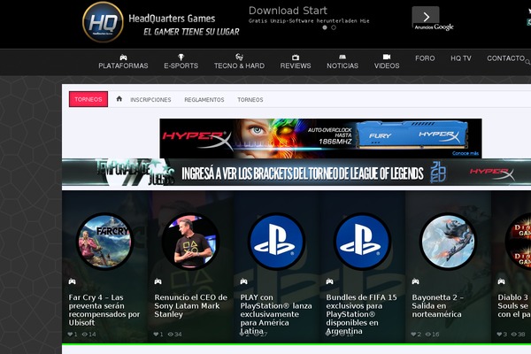Like the Bayonetta 2 article heart icon
Image resolution: width=531 pixels, height=354 pixels.
[413, 335]
